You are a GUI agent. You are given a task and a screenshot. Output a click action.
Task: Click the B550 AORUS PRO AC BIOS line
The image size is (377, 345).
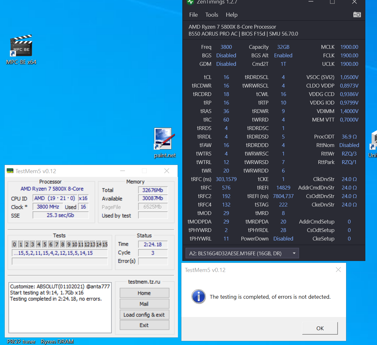click(243, 34)
